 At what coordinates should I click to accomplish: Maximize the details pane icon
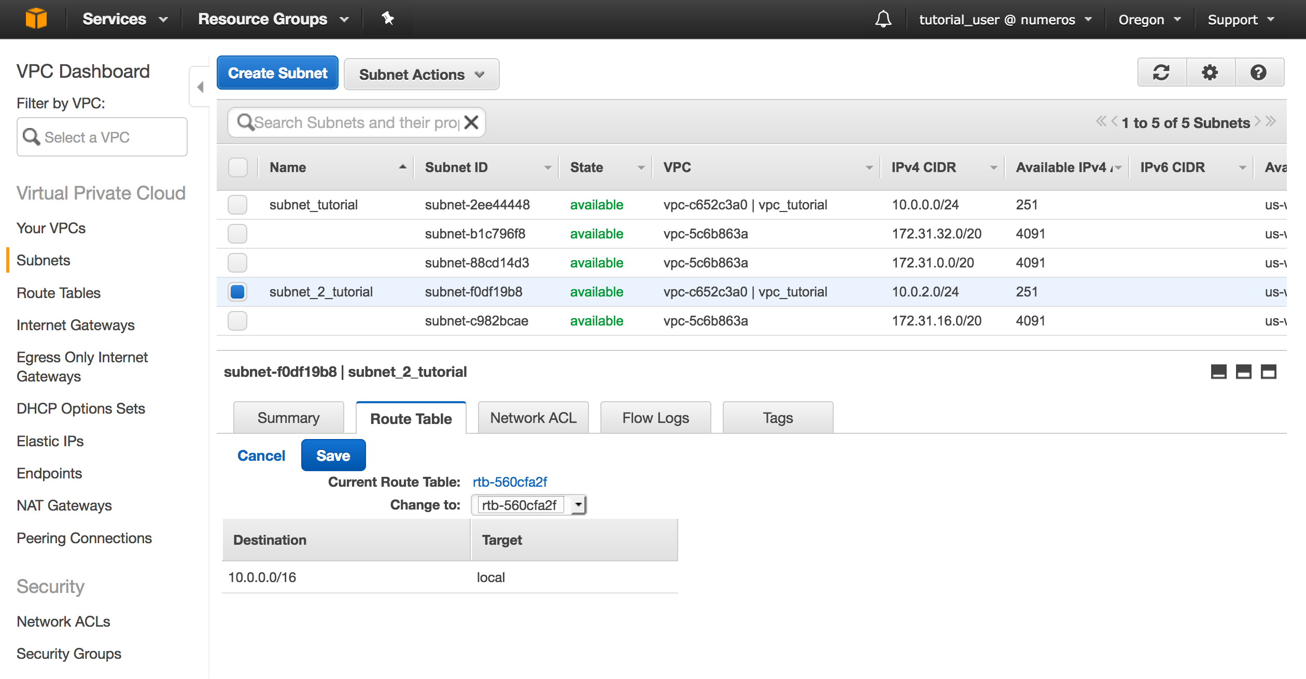click(1268, 372)
